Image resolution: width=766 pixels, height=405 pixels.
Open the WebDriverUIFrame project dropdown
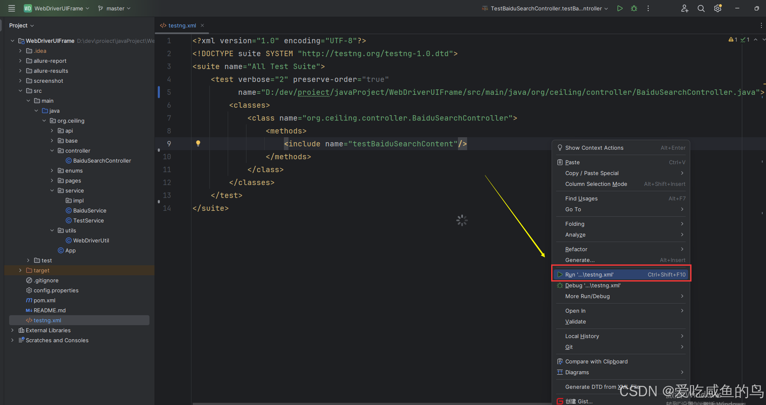(x=57, y=8)
